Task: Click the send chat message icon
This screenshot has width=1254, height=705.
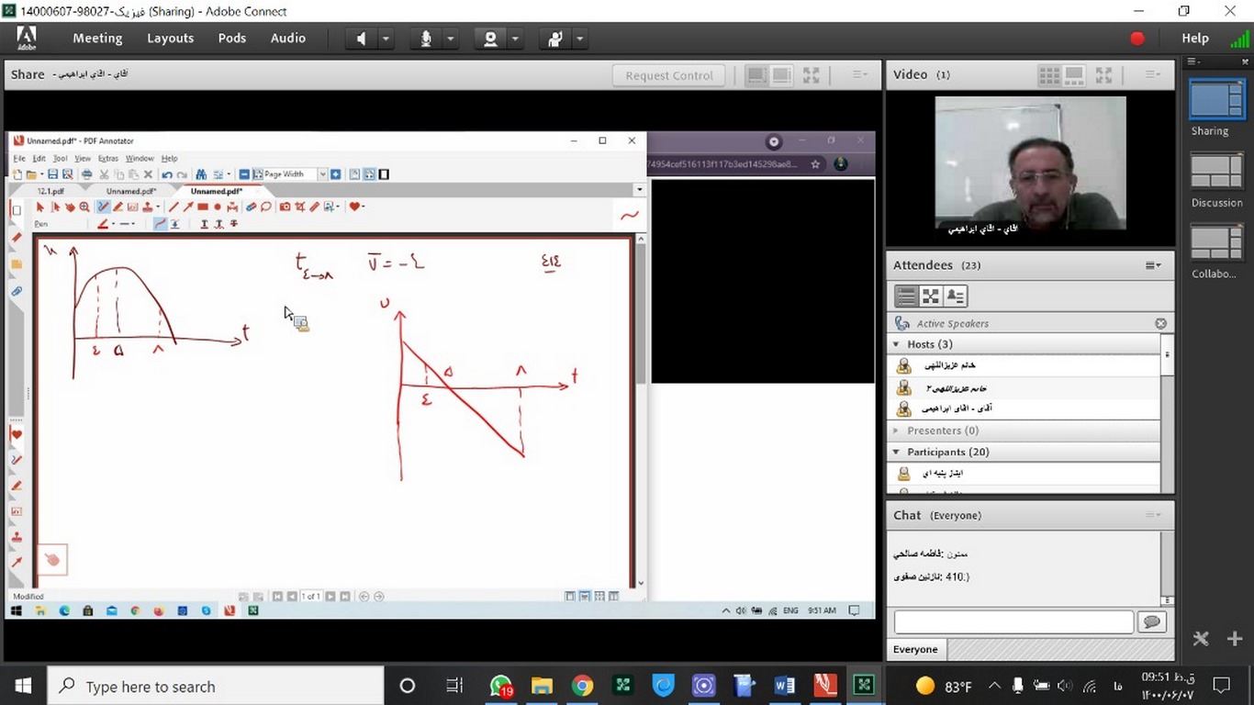Action: (x=1151, y=622)
